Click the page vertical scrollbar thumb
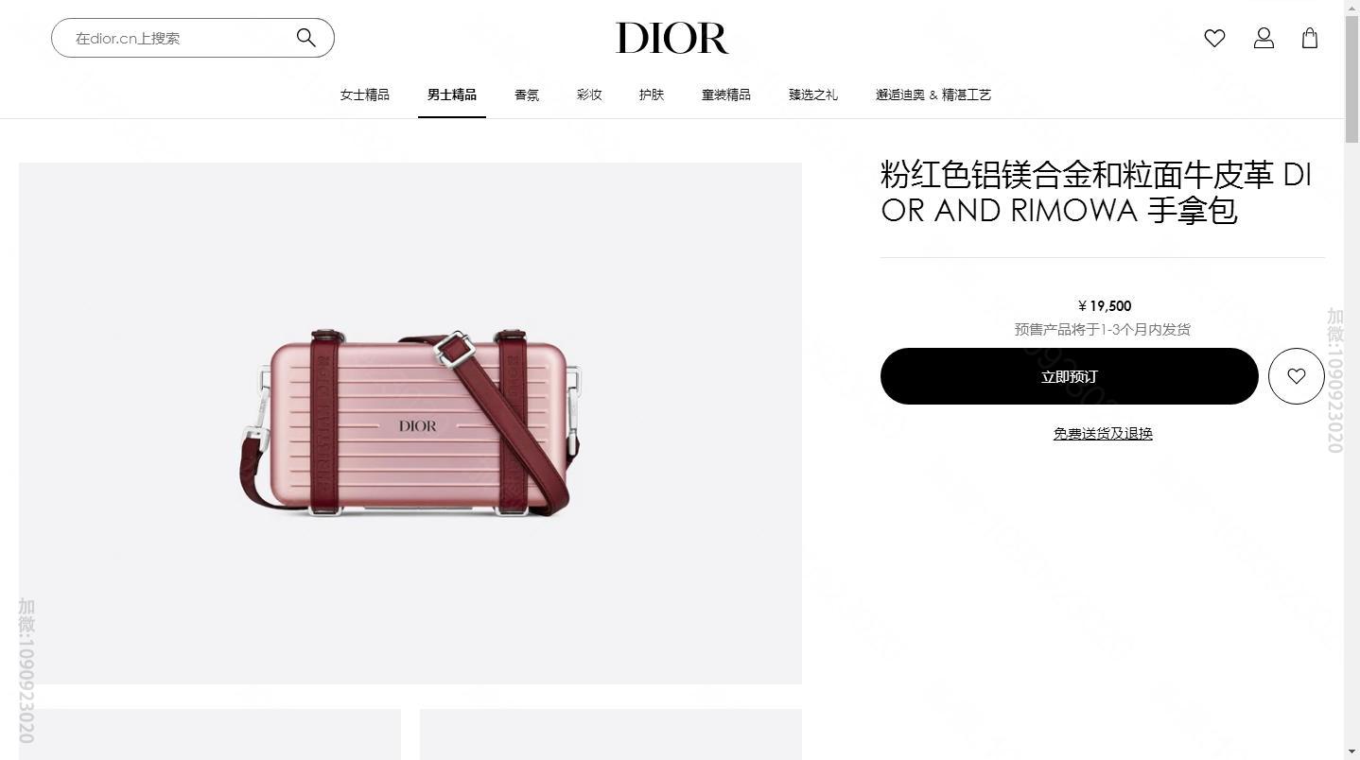The height and width of the screenshot is (760, 1360). [x=1351, y=71]
